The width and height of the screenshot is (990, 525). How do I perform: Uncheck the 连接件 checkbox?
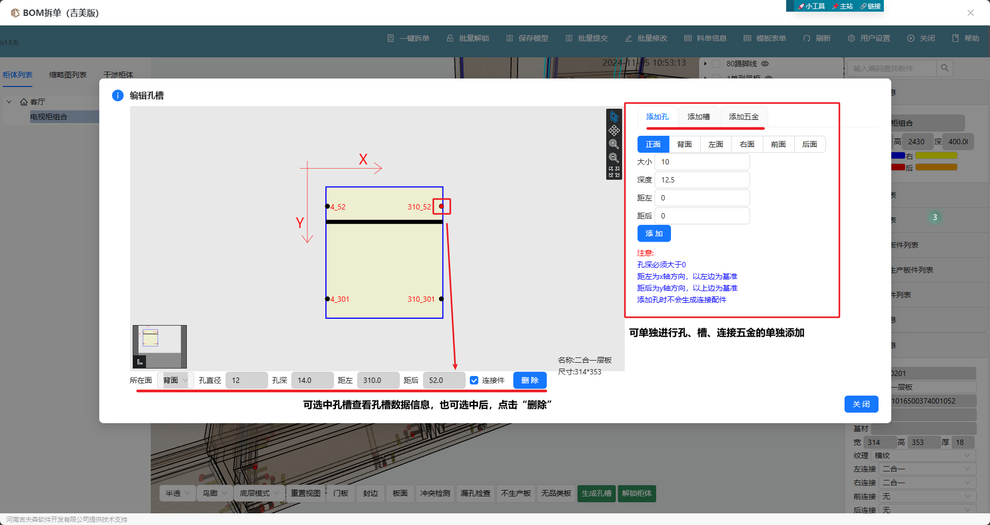[x=474, y=380]
